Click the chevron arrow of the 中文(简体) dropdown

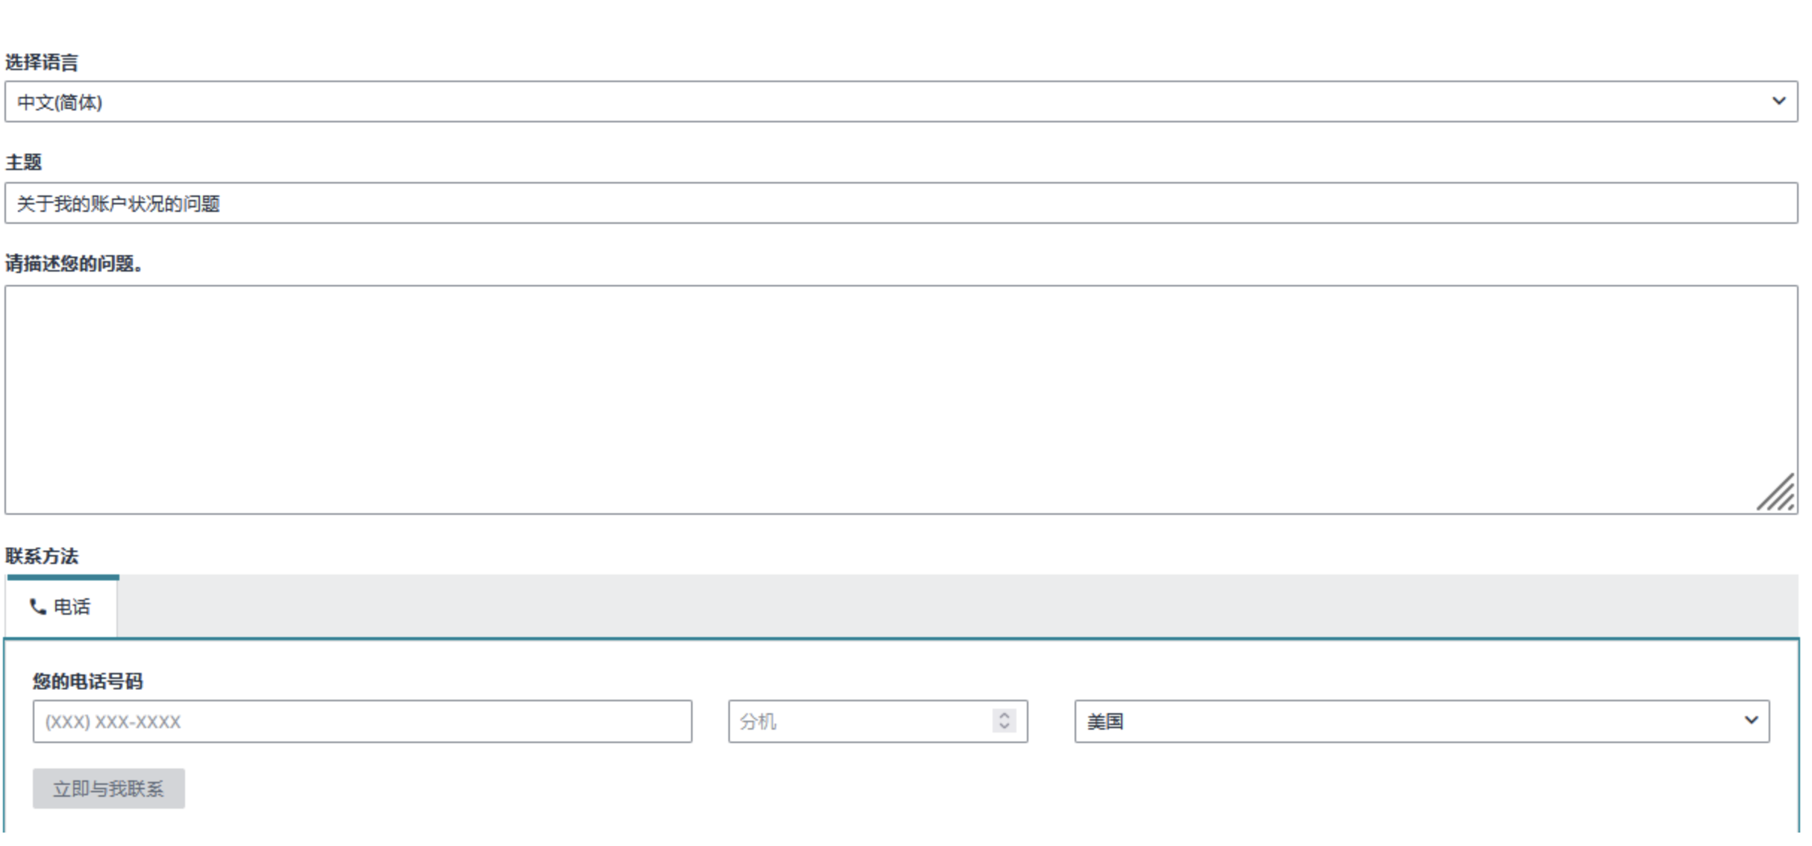[1778, 101]
